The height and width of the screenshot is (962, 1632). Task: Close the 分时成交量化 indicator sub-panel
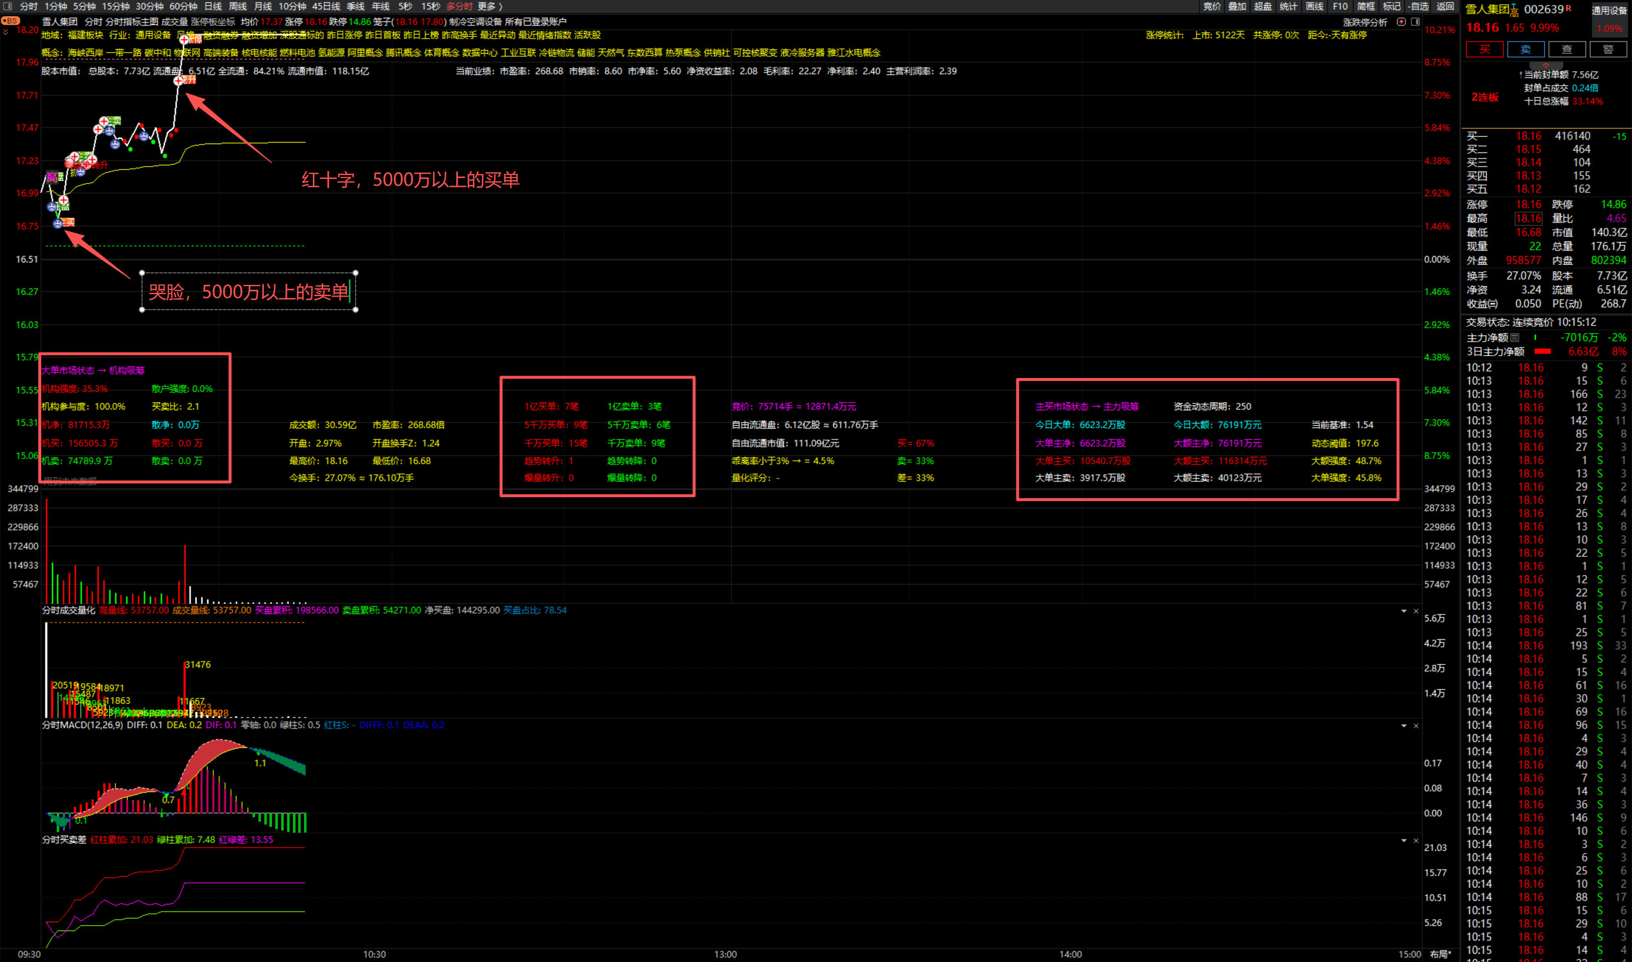coord(1416,610)
